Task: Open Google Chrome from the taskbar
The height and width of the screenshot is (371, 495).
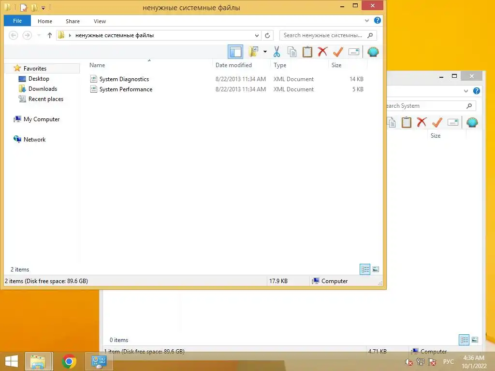Action: tap(69, 361)
